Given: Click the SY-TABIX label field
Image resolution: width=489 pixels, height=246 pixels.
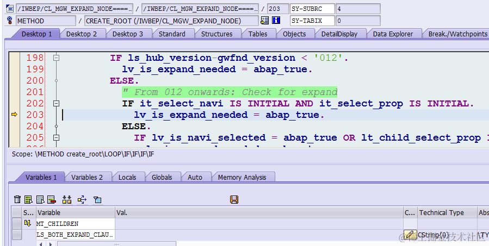Looking at the screenshot, I should pos(312,21).
